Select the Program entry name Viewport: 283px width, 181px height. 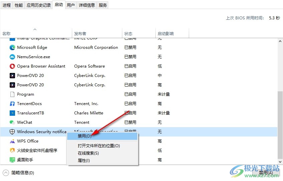(25, 94)
